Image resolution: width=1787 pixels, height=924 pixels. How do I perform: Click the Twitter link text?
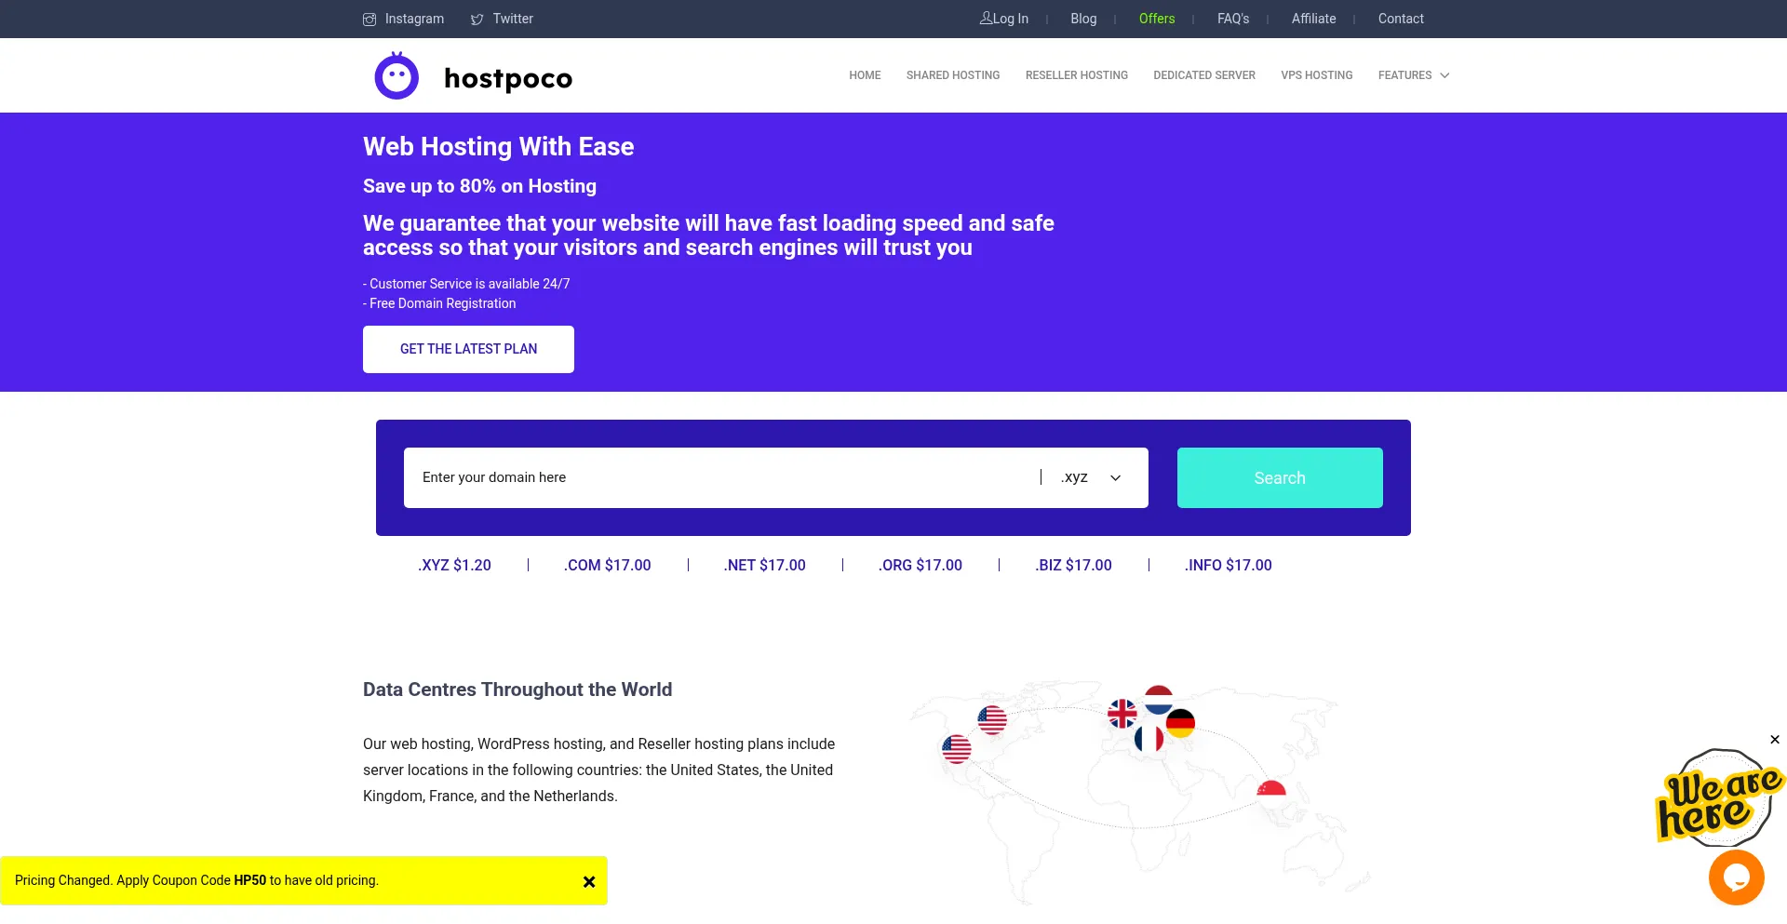pyautogui.click(x=513, y=19)
